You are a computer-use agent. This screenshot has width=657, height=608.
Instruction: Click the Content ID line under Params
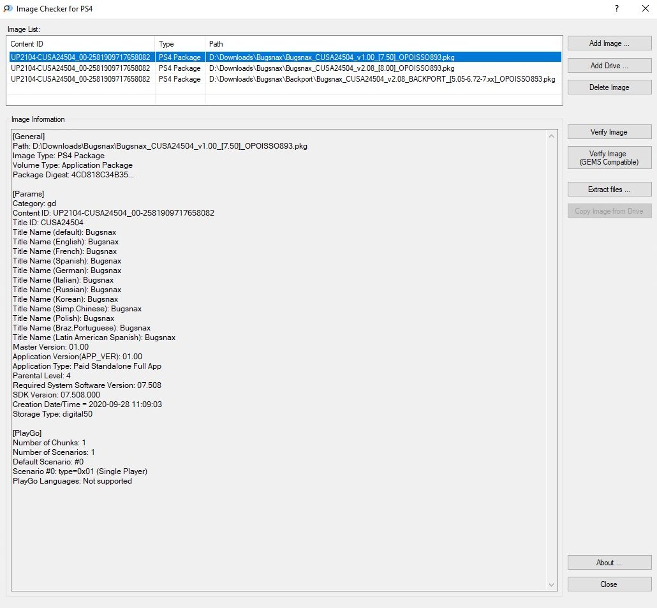pos(114,213)
